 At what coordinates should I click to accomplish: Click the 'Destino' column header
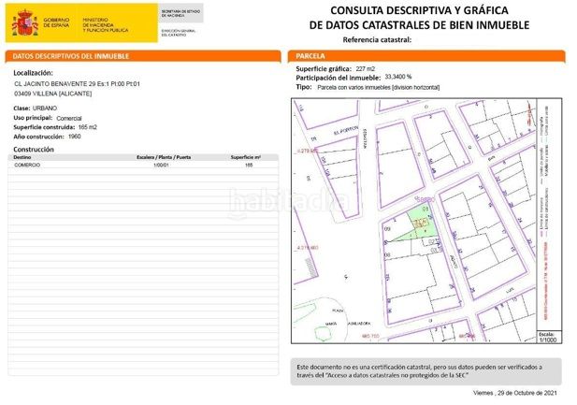(22, 157)
